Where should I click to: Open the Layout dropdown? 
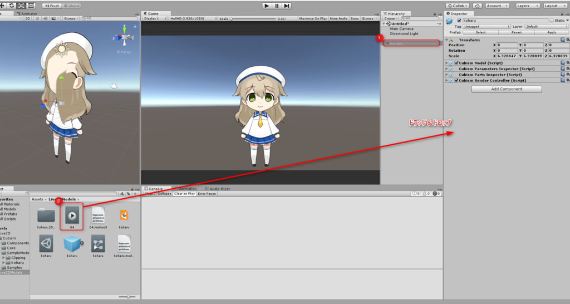coord(555,6)
